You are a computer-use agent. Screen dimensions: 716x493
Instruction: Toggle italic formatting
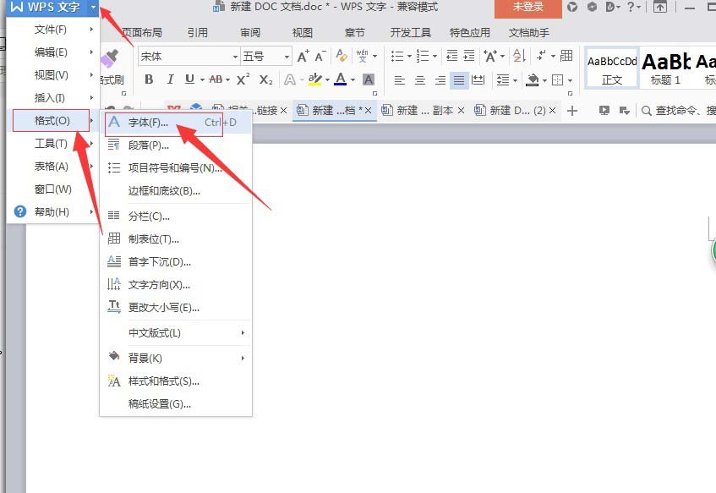170,80
